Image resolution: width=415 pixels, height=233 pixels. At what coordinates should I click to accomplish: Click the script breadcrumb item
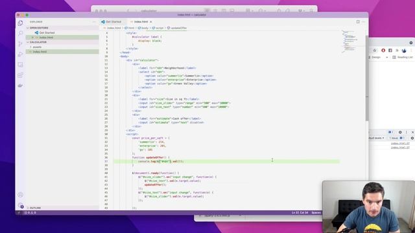click(158, 28)
